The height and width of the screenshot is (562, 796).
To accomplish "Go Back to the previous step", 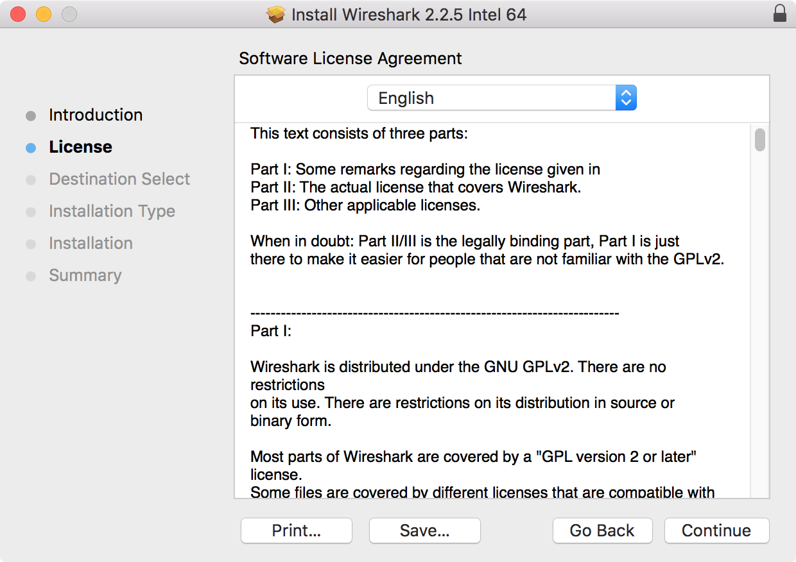I will [x=602, y=531].
